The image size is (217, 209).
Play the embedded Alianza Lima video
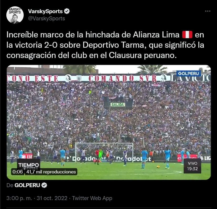click(x=109, y=122)
